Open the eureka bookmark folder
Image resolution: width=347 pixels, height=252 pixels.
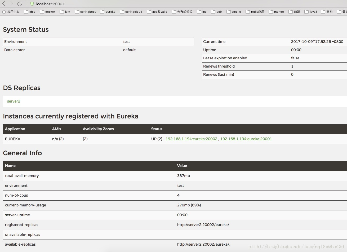click(108, 12)
